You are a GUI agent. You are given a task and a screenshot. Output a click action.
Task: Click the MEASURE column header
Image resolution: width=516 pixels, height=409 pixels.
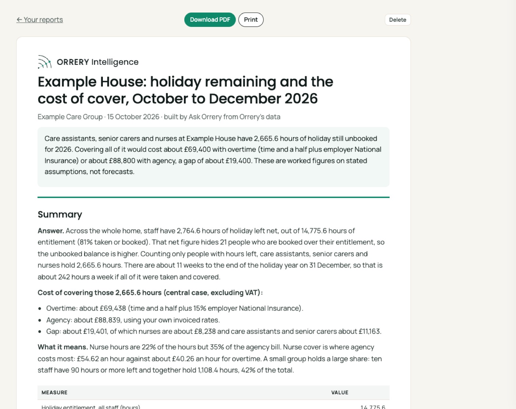point(55,392)
